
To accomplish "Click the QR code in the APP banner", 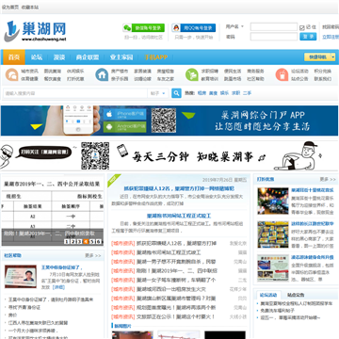I will (164, 121).
